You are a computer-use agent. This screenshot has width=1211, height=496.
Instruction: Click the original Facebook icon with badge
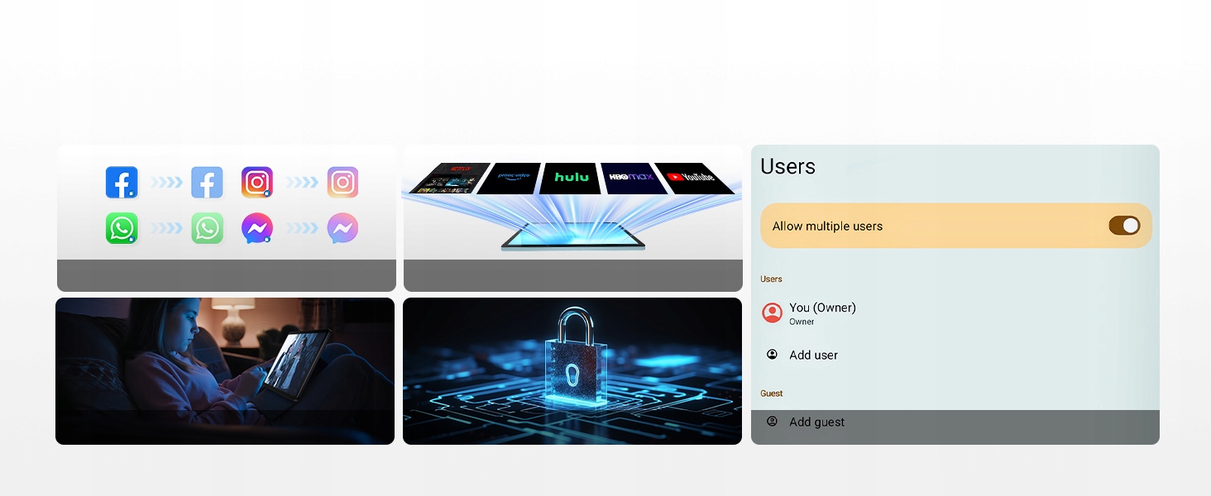click(x=122, y=183)
